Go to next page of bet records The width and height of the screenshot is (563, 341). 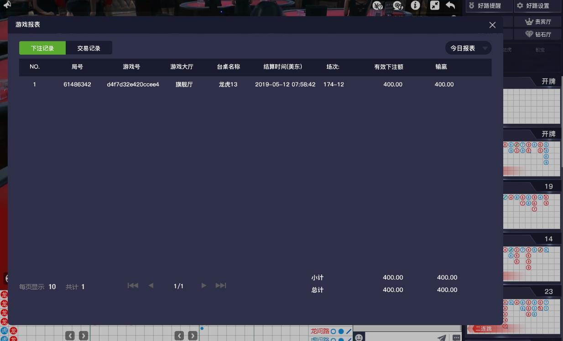pos(203,285)
